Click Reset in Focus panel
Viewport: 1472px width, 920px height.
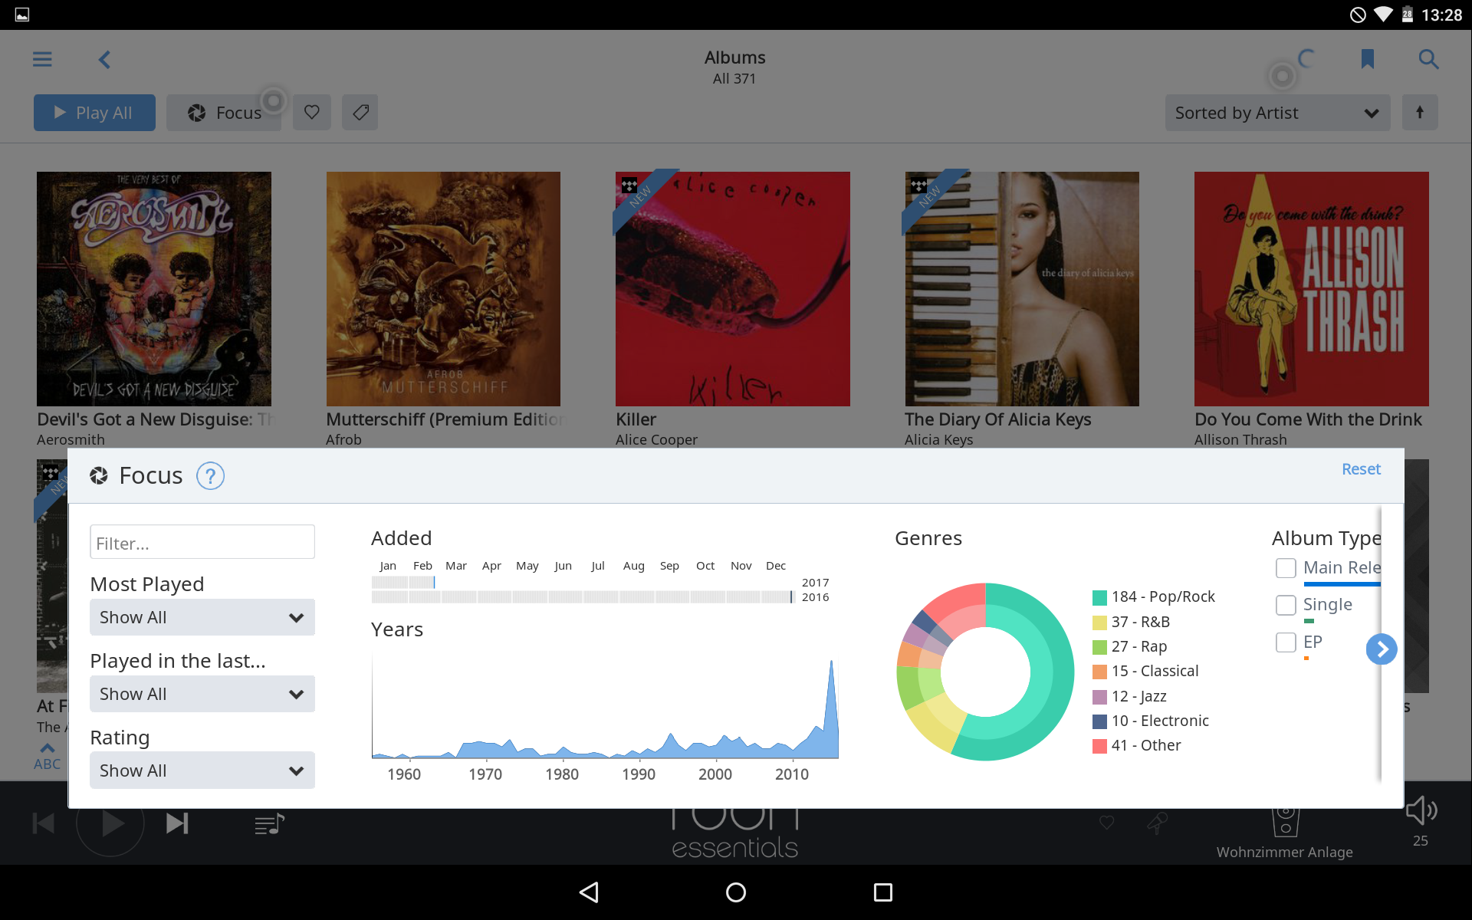[x=1361, y=469]
